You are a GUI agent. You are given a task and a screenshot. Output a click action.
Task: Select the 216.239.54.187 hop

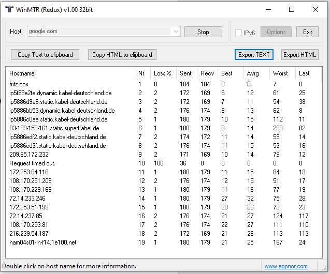point(29,234)
